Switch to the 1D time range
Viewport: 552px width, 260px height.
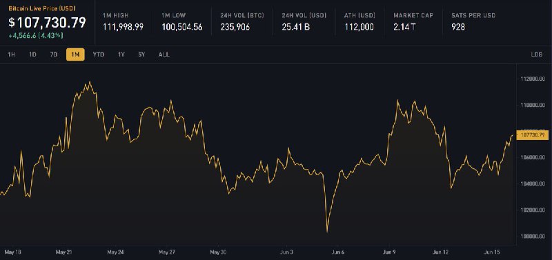tap(32, 54)
